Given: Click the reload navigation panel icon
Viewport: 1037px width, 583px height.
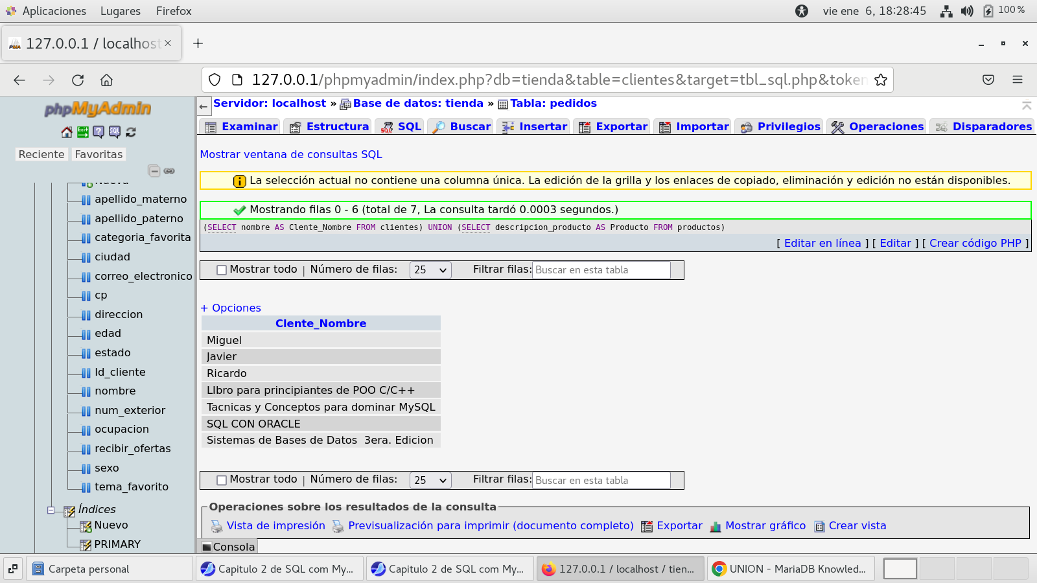Looking at the screenshot, I should coord(131,132).
